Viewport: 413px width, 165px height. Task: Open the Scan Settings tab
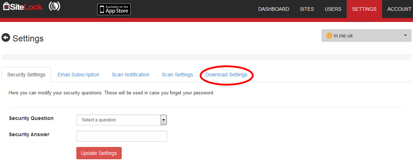coord(177,75)
